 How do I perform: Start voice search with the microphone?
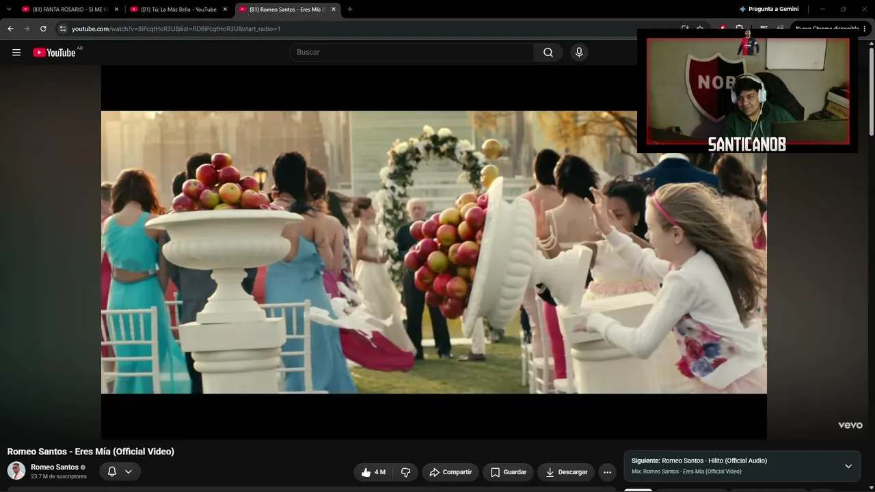[579, 53]
